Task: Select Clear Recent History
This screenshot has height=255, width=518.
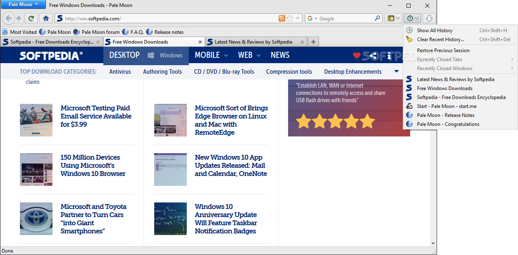Action: [x=460, y=40]
